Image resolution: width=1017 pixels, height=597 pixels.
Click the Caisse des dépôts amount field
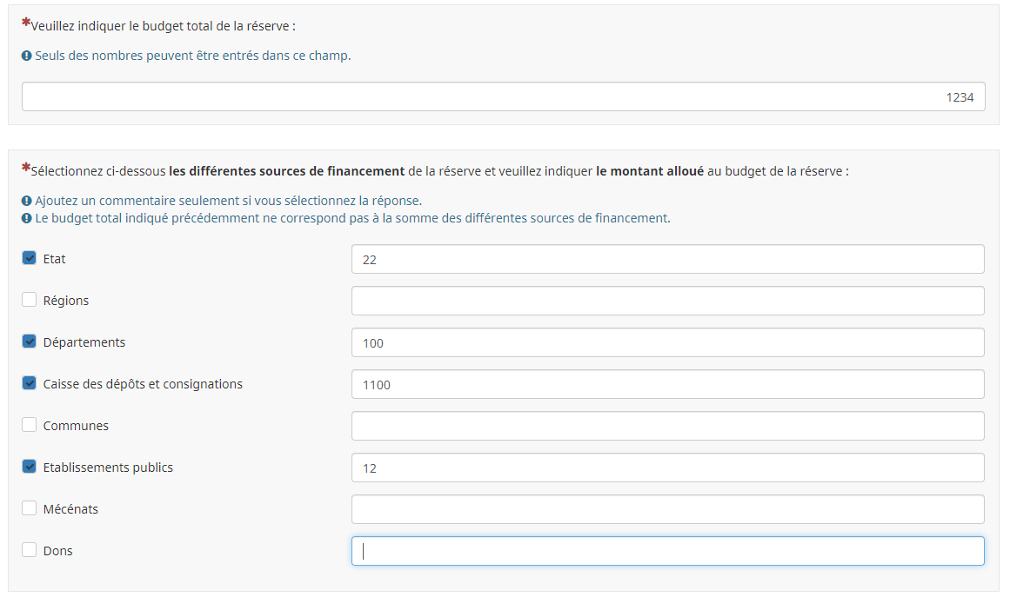click(667, 384)
